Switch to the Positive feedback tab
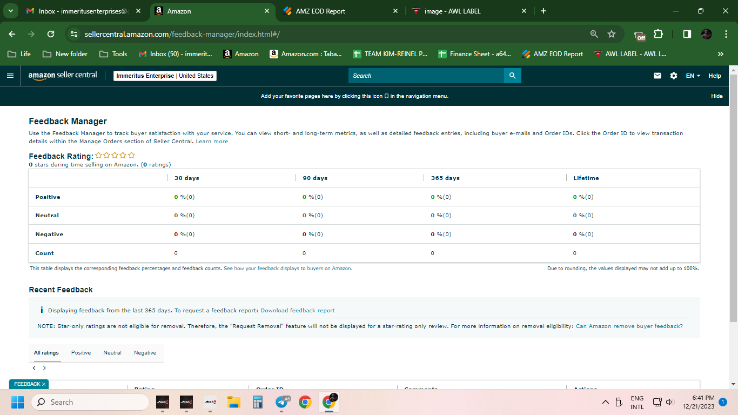Screen dimensions: 738x415 (x=81, y=353)
